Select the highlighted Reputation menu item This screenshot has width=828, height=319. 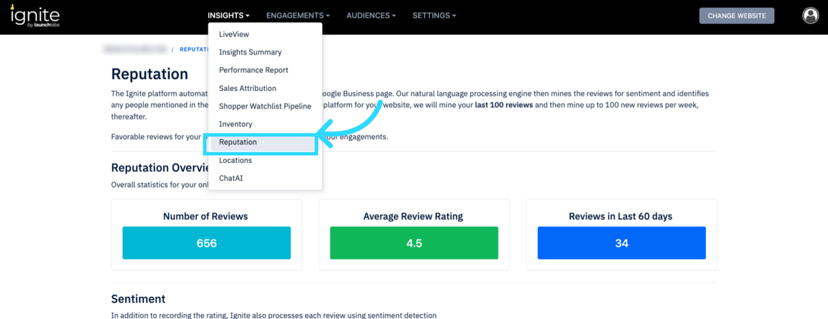pyautogui.click(x=238, y=142)
